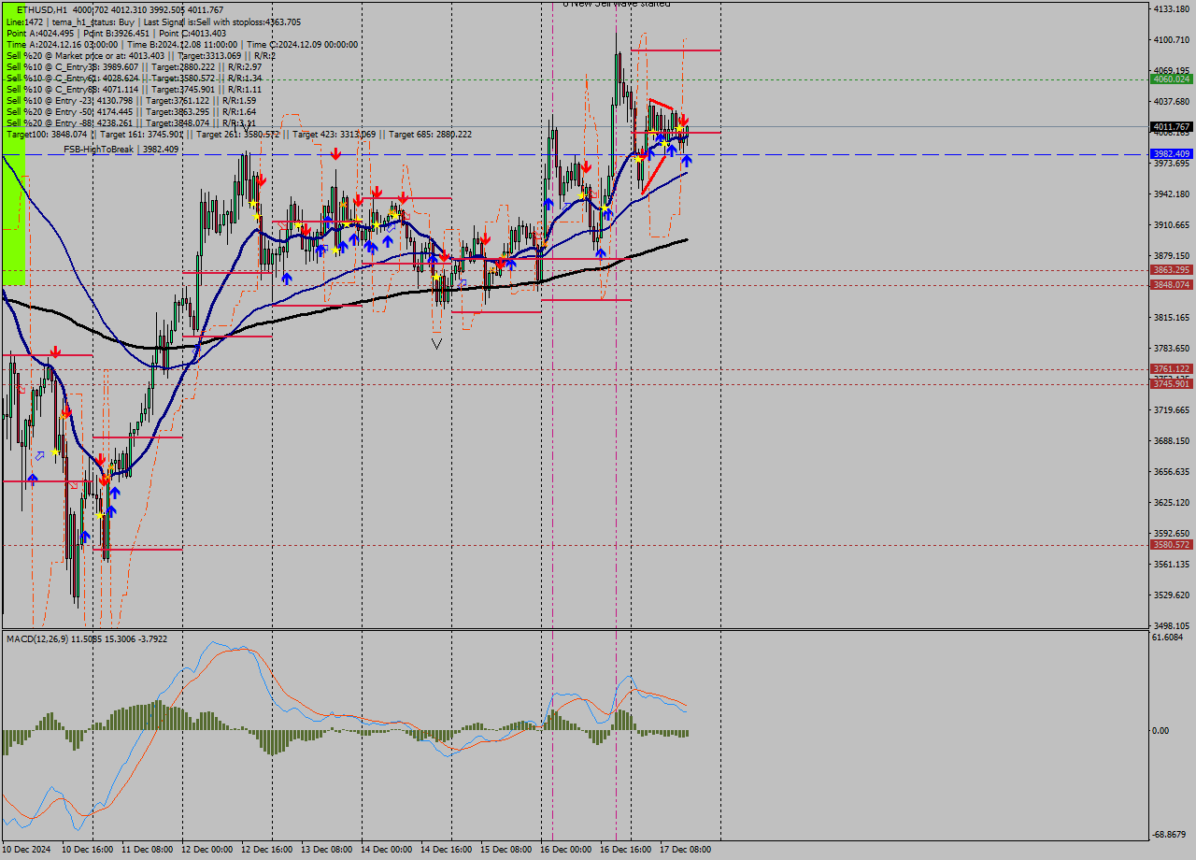Select a blue buy arrow below the candles
The height and width of the screenshot is (860, 1196).
(685, 161)
